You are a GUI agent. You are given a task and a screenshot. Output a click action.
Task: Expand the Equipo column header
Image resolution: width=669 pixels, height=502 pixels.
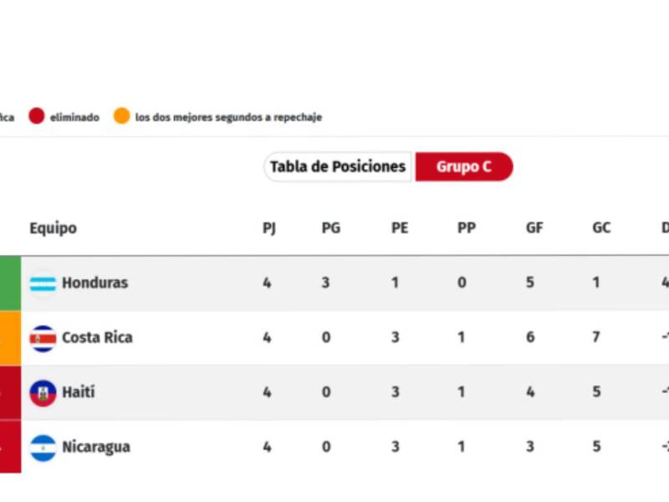click(53, 227)
